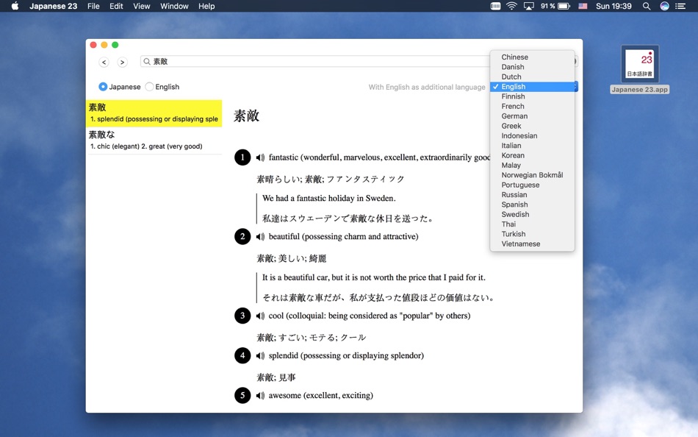Choose Finnish from the language list
The height and width of the screenshot is (437, 698).
click(x=533, y=96)
